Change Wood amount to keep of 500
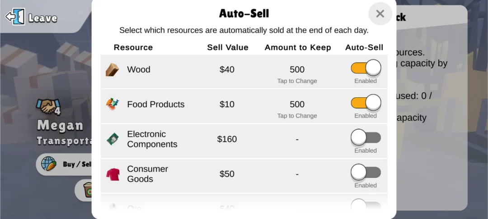488x219 pixels. [297, 73]
